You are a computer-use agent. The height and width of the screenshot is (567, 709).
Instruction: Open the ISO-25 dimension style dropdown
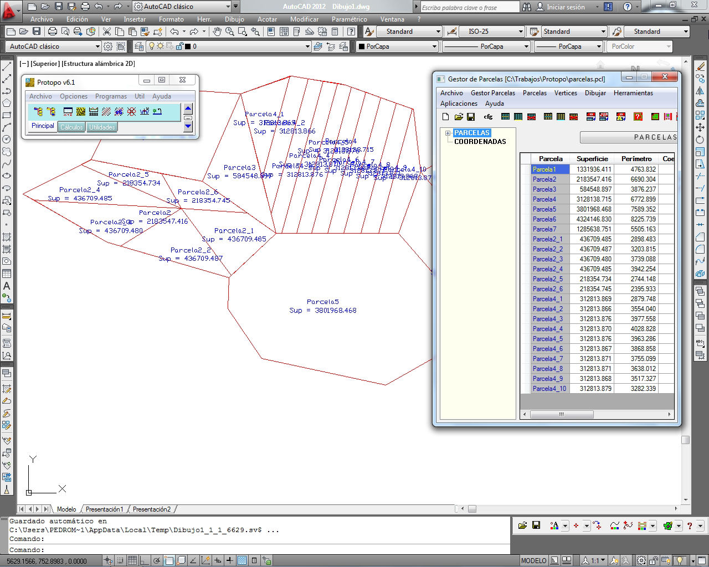click(491, 32)
